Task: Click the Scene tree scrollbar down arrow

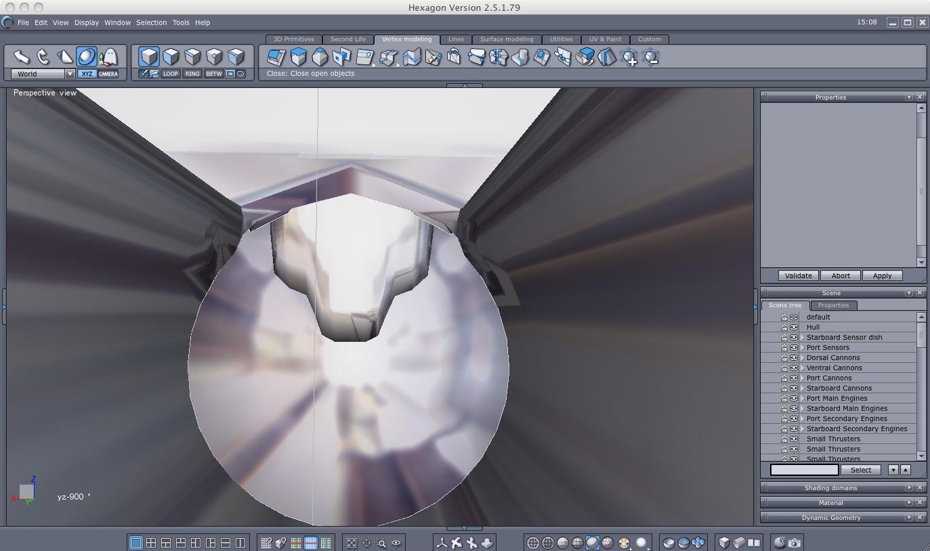Action: tap(921, 456)
